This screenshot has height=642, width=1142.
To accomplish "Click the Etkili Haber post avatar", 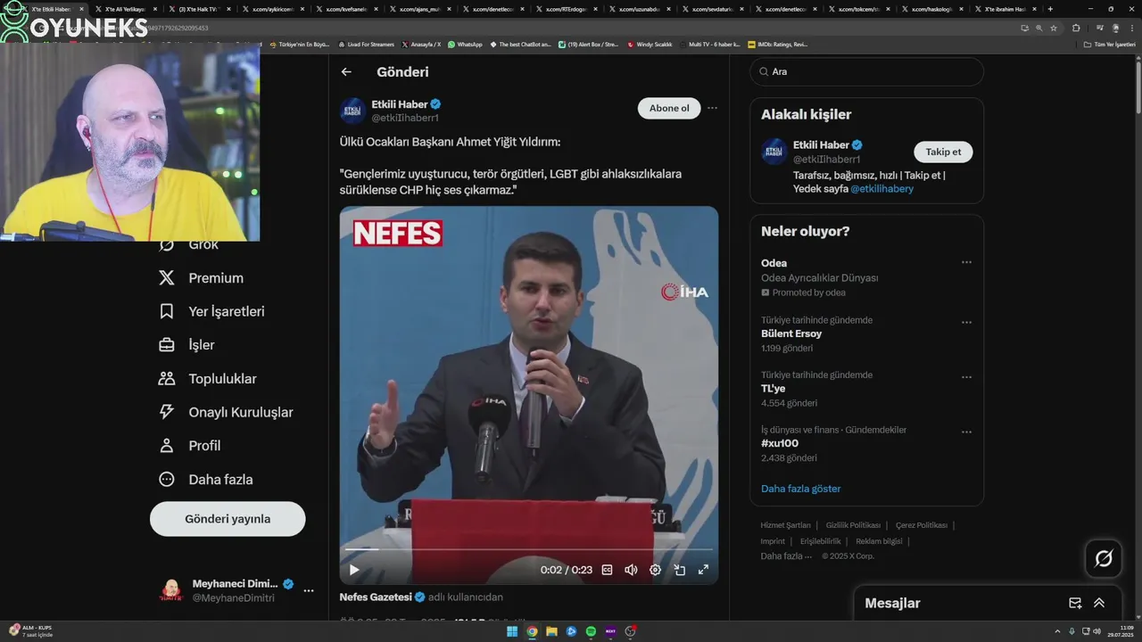I will pos(353,111).
